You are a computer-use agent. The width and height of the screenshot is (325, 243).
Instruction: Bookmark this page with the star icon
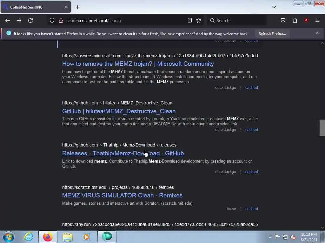click(x=199, y=20)
